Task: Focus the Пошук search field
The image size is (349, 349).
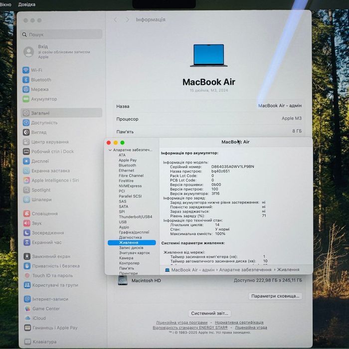Action: click(61, 34)
